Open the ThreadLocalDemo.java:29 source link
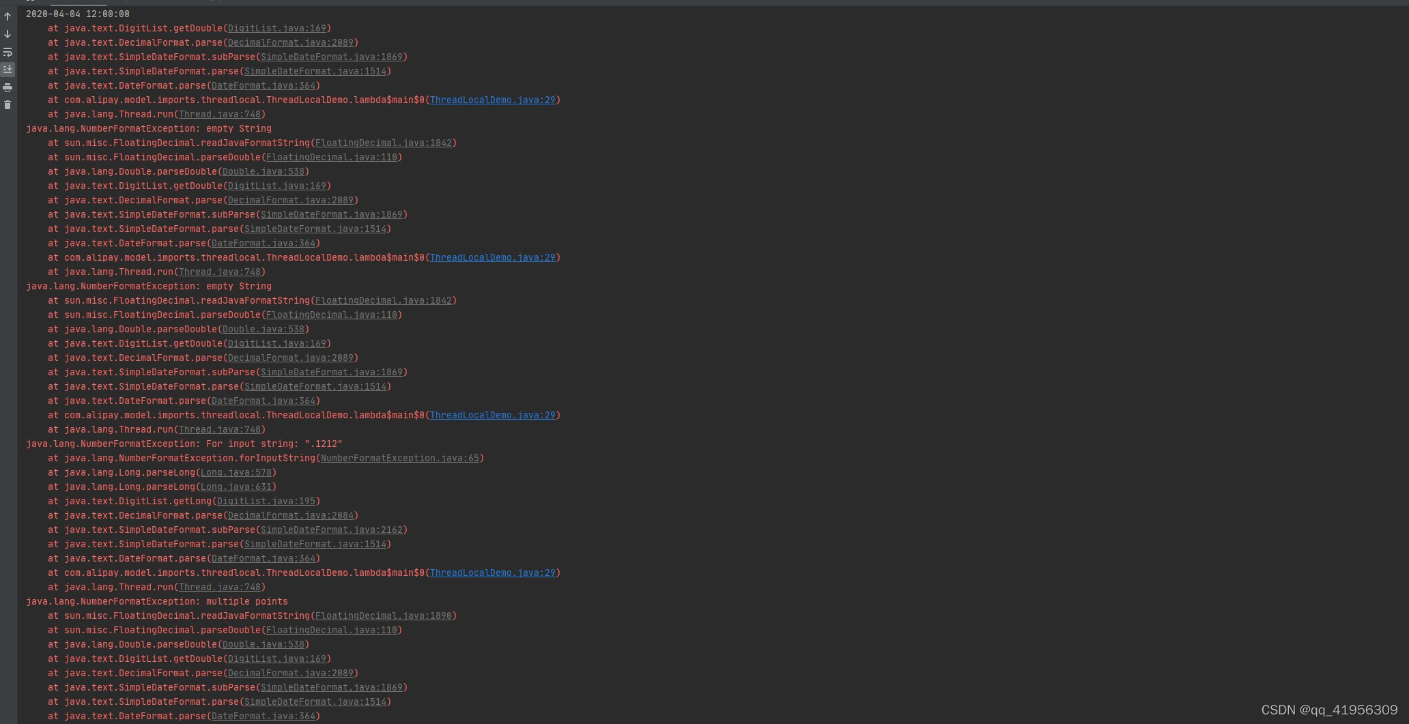Image resolution: width=1409 pixels, height=724 pixels. (x=493, y=100)
